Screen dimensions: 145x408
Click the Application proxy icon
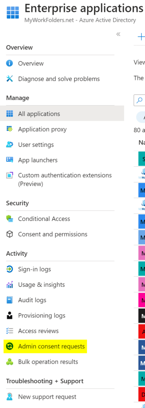9,129
